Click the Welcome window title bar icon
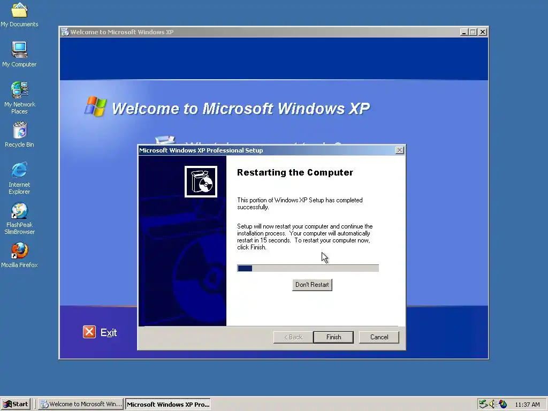This screenshot has width=548, height=411. [x=65, y=32]
